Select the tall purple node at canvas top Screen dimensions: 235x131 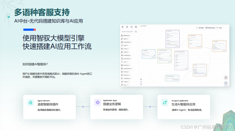[x=173, y=39]
